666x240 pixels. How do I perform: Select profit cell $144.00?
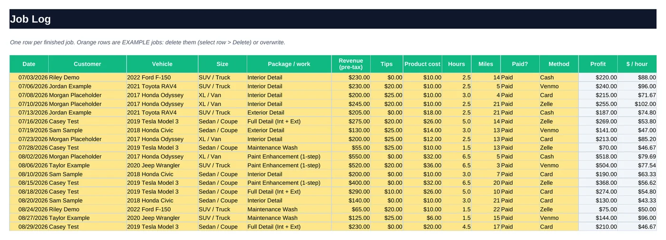[598, 218]
